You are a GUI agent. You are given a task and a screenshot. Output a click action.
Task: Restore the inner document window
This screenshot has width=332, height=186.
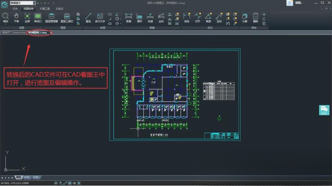(x=326, y=9)
